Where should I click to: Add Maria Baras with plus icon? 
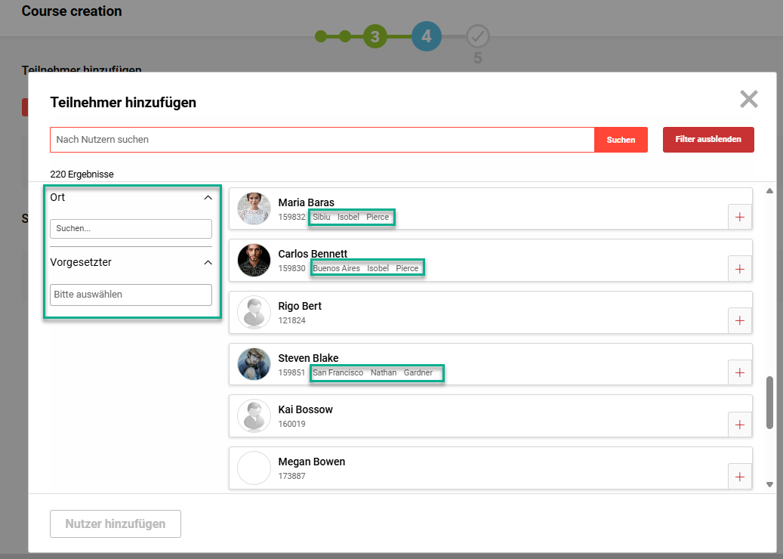pyautogui.click(x=739, y=217)
